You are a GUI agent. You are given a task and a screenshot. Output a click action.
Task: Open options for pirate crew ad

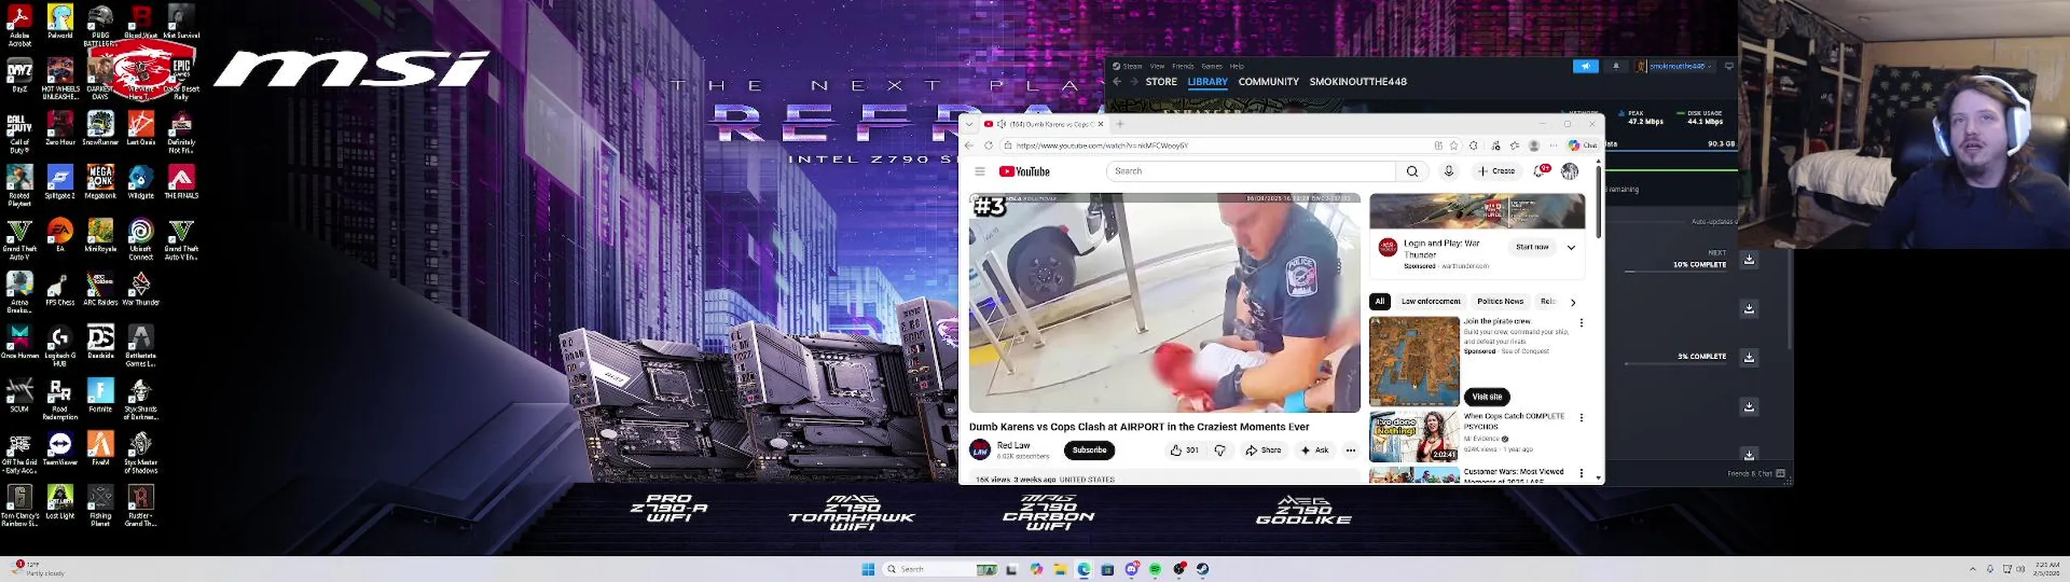1582,323
